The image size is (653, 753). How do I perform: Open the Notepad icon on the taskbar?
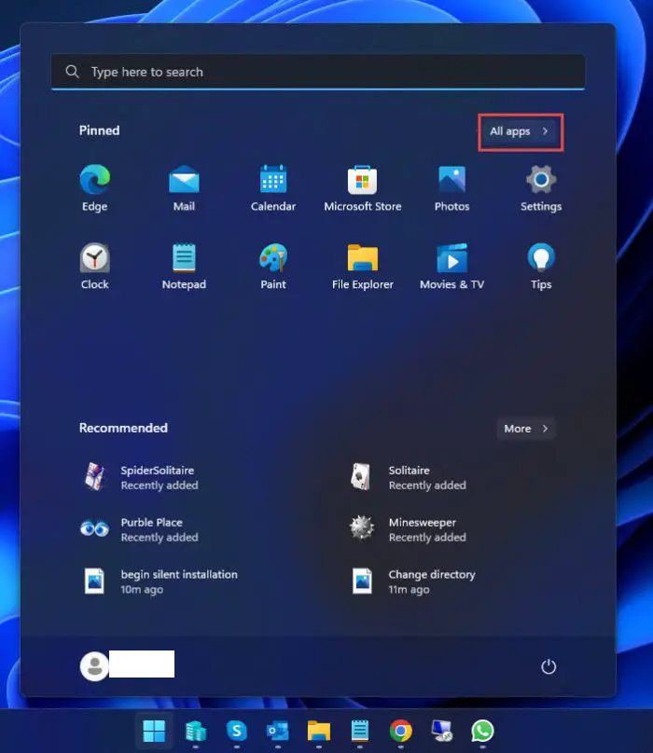[360, 731]
